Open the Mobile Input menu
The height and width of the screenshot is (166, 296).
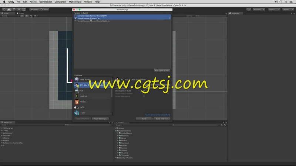click(x=75, y=2)
